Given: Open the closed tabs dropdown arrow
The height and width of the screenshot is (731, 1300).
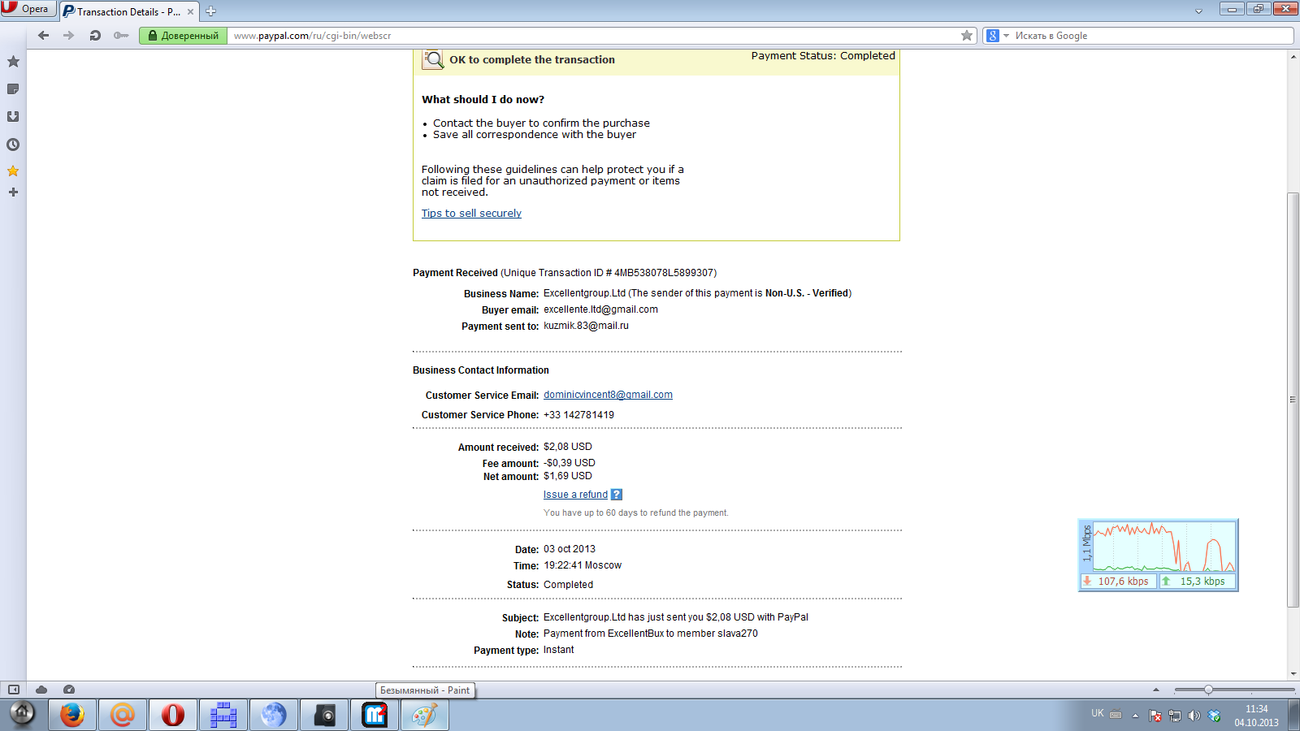Looking at the screenshot, I should coord(1198,11).
